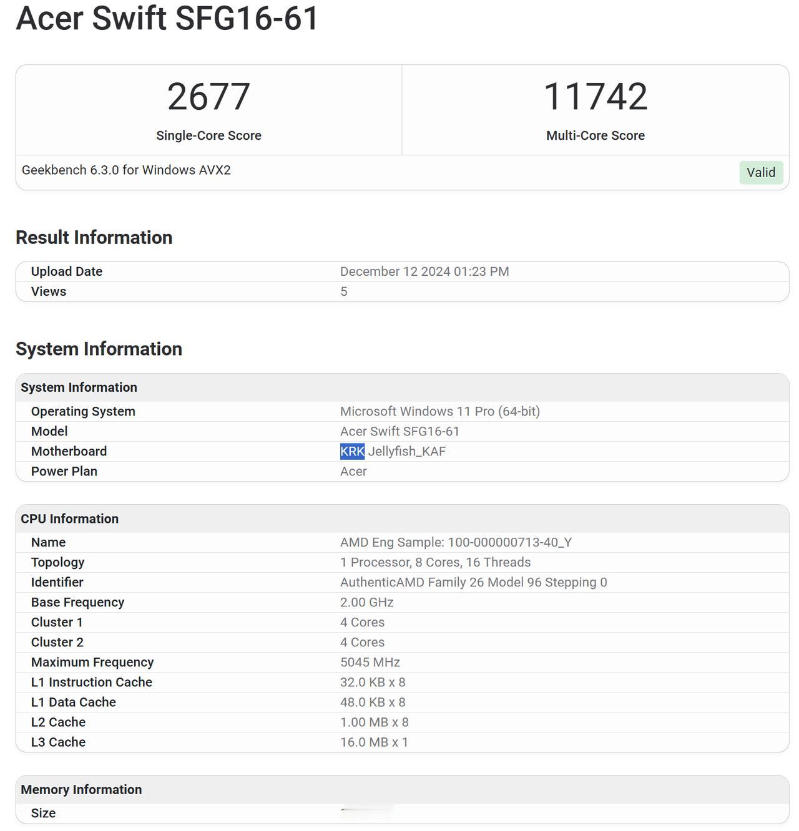Click the multi-core score 11742
The width and height of the screenshot is (799, 831).
tap(596, 97)
